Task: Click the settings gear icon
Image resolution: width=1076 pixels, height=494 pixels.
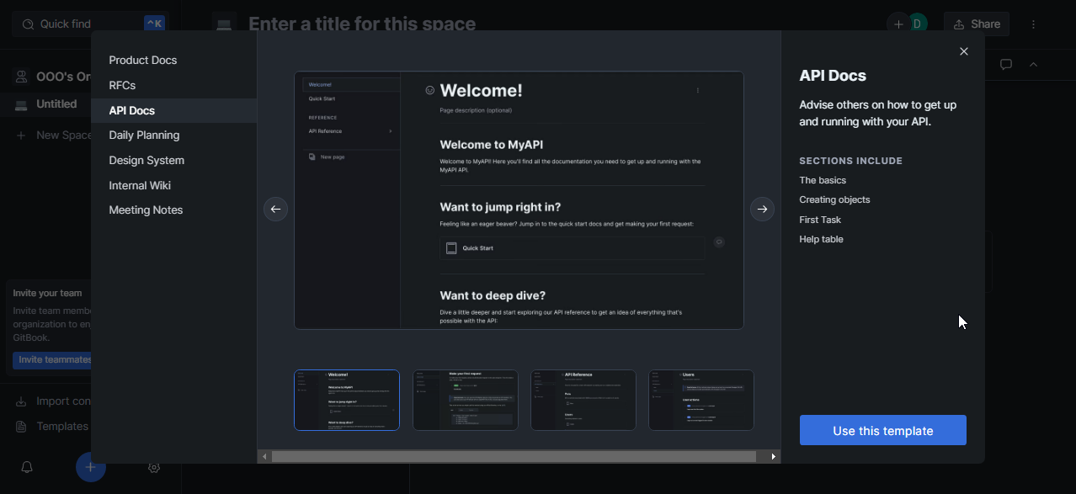Action: pos(154,467)
